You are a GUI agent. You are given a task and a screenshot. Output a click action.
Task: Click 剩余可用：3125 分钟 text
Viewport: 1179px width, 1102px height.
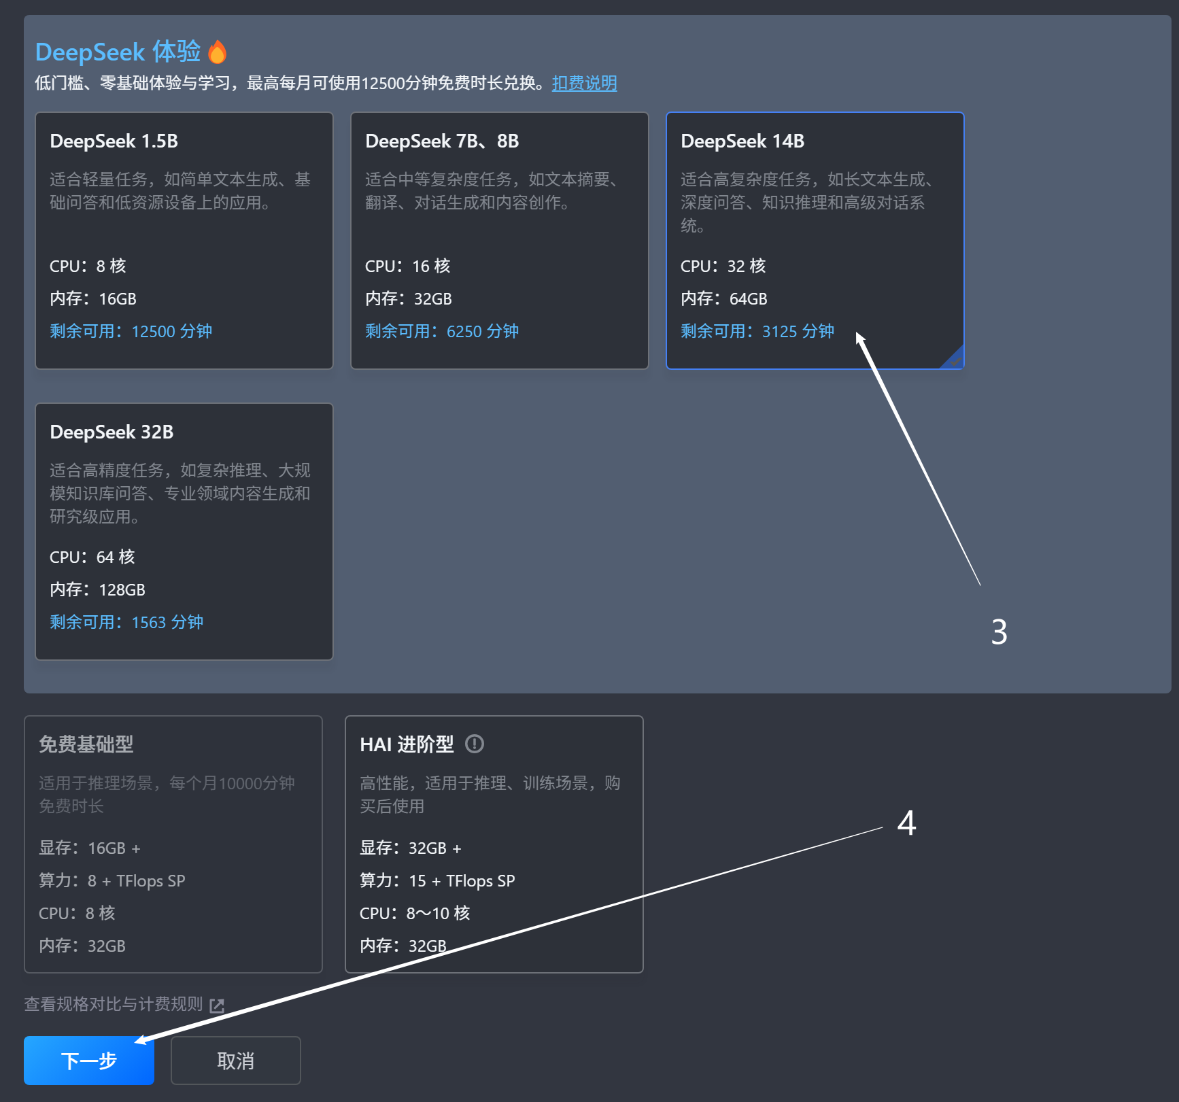[757, 331]
